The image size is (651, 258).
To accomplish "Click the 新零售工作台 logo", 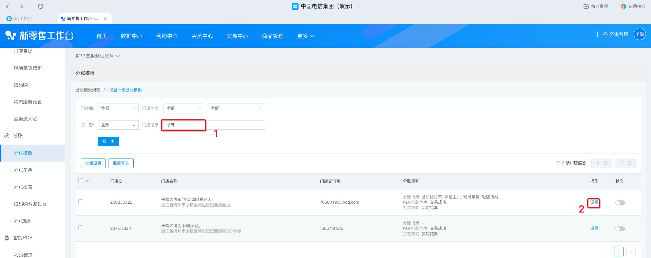I will (x=40, y=36).
